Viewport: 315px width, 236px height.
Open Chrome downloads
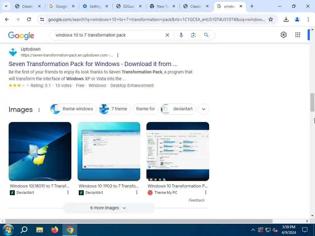(x=286, y=19)
